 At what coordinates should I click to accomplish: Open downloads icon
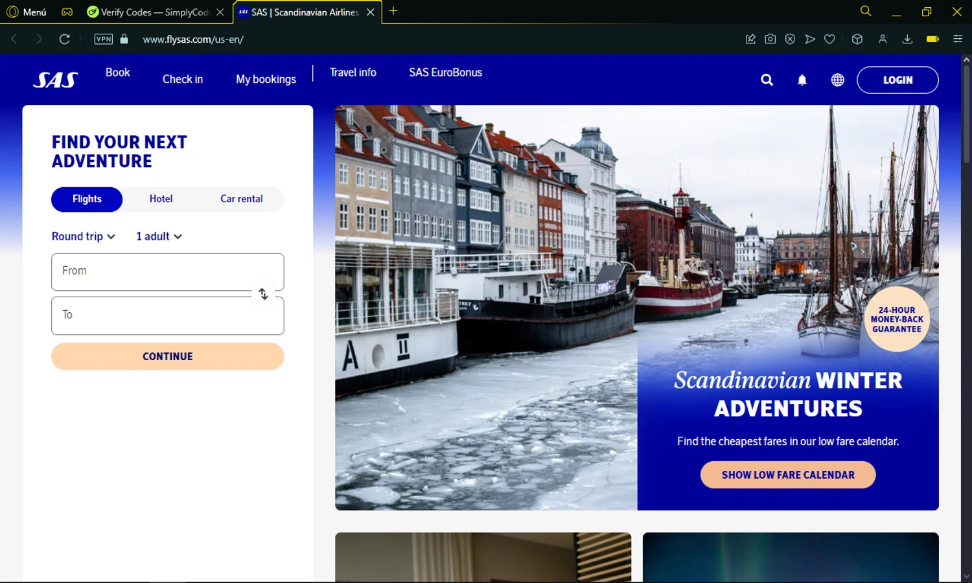[x=907, y=39]
